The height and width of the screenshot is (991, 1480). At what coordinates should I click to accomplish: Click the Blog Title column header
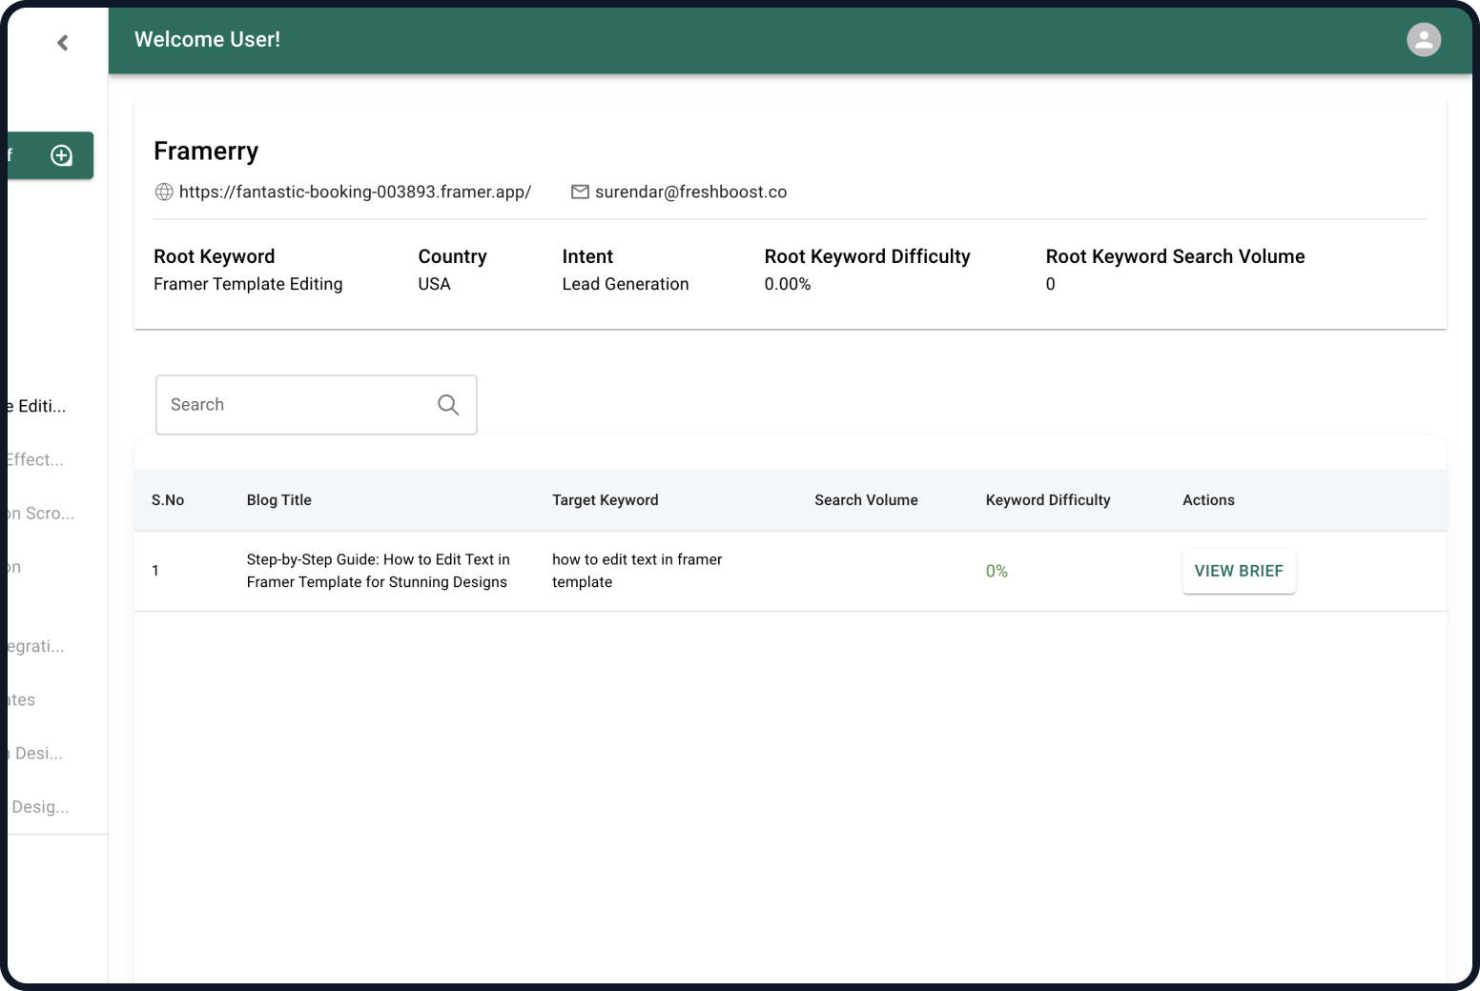(x=278, y=499)
